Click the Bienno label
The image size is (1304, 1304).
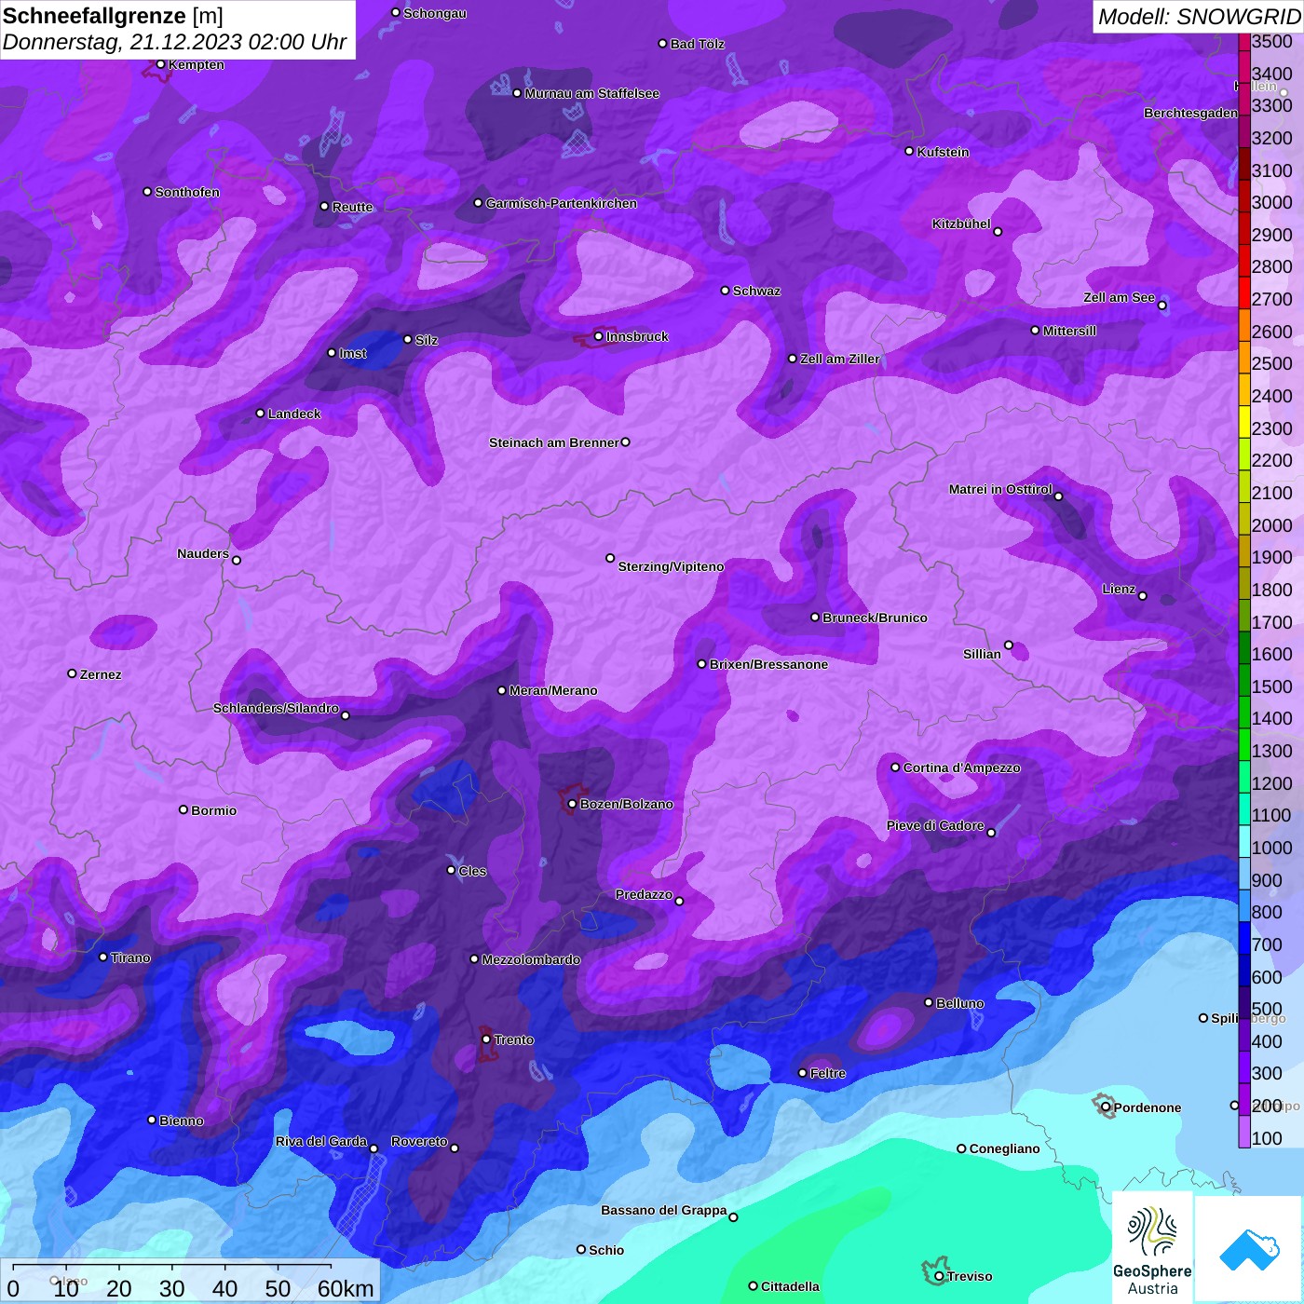point(181,1121)
